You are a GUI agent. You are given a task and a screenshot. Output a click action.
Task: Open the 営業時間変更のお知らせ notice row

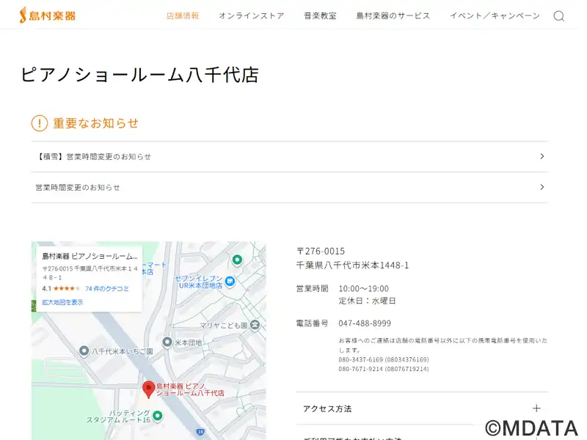[x=289, y=187]
